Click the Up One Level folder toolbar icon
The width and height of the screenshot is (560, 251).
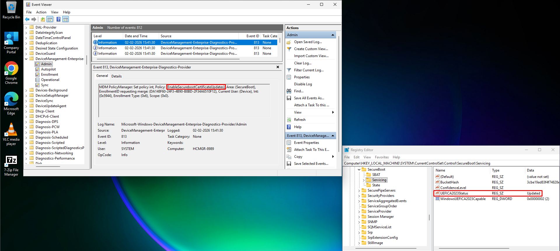click(43, 19)
